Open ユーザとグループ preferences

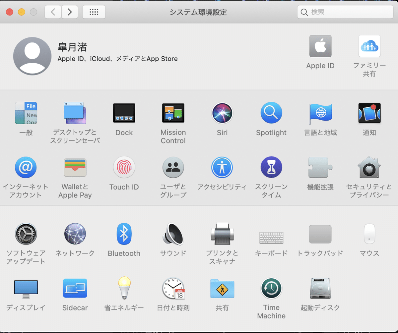173,167
